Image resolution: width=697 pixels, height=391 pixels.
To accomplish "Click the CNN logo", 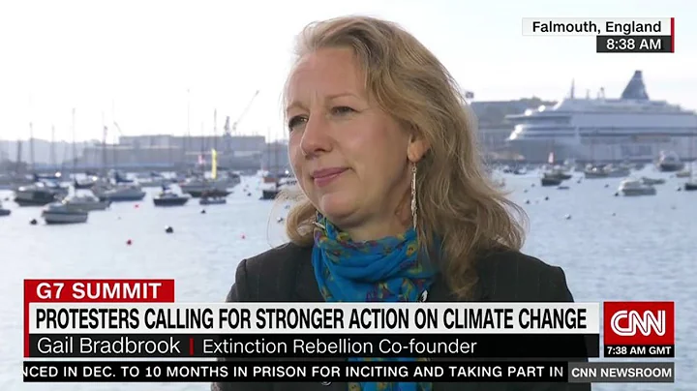I will tap(638, 323).
